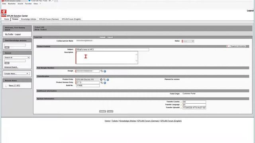This screenshot has height=143, width=255.
Task: Click the Logout link in the page header
Action: (x=250, y=11)
